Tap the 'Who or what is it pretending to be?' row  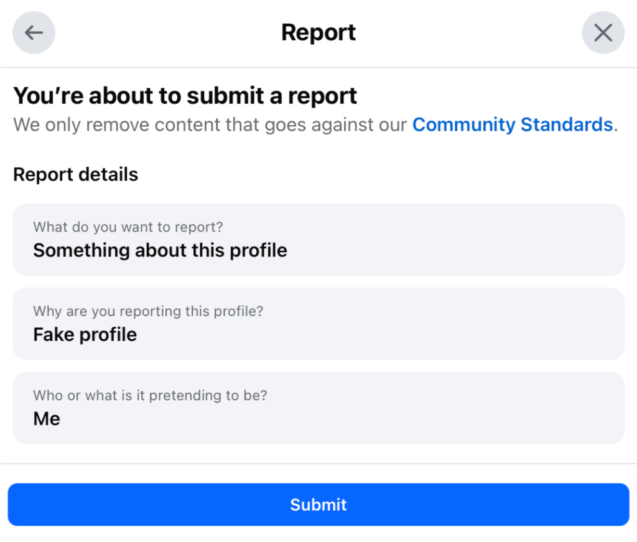point(318,408)
